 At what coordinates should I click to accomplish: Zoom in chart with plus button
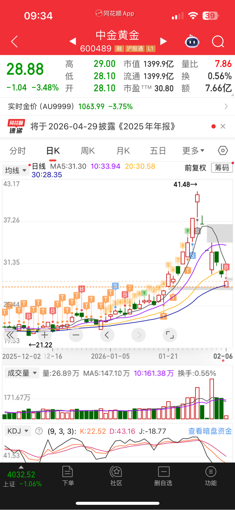coord(44,335)
